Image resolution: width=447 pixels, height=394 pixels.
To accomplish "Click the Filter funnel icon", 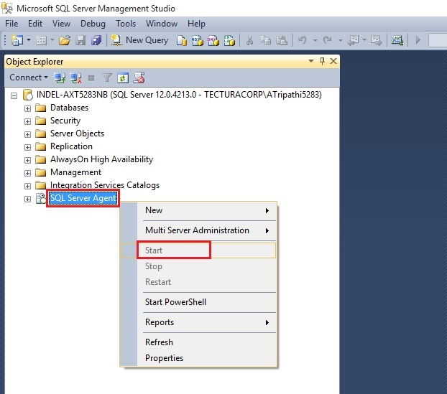I will (x=107, y=78).
